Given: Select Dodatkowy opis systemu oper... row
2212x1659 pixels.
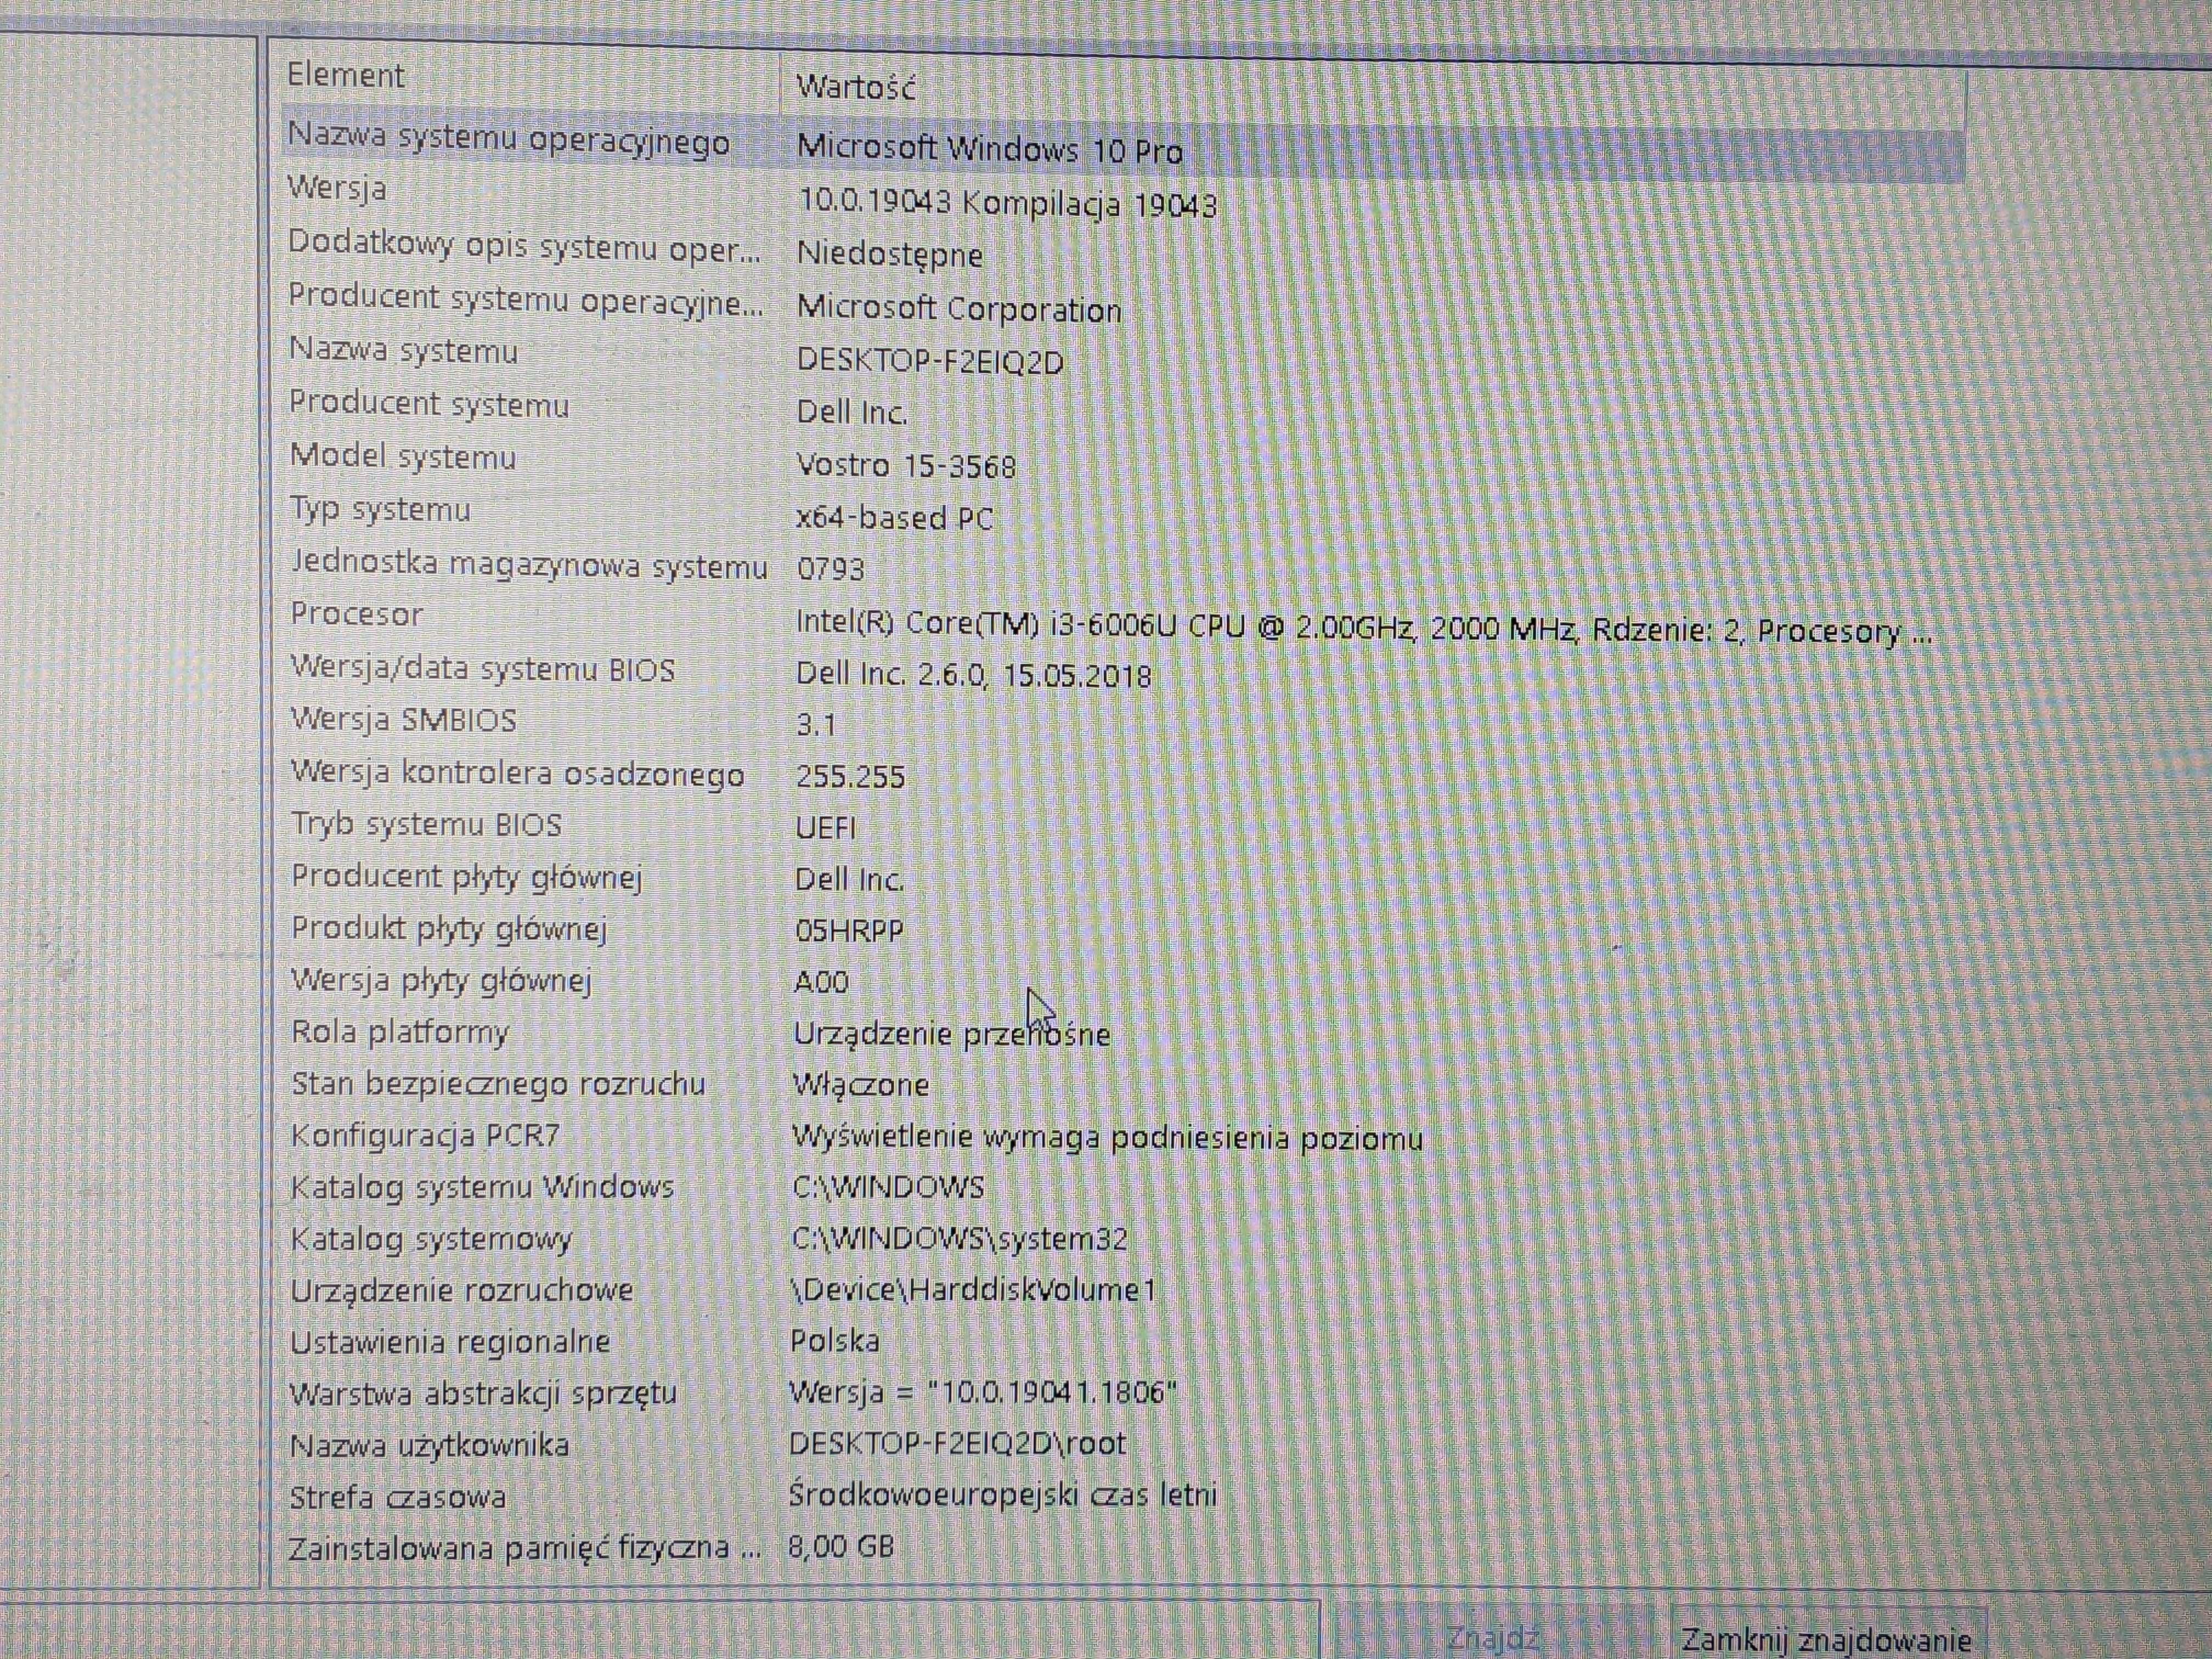Looking at the screenshot, I should (x=524, y=246).
